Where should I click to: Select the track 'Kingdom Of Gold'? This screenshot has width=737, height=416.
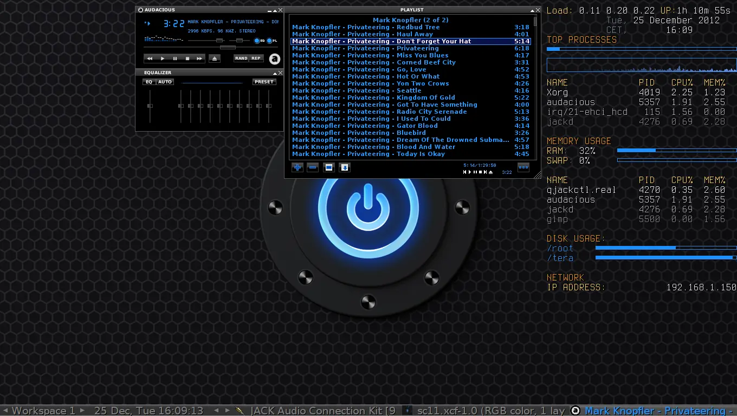(x=410, y=97)
